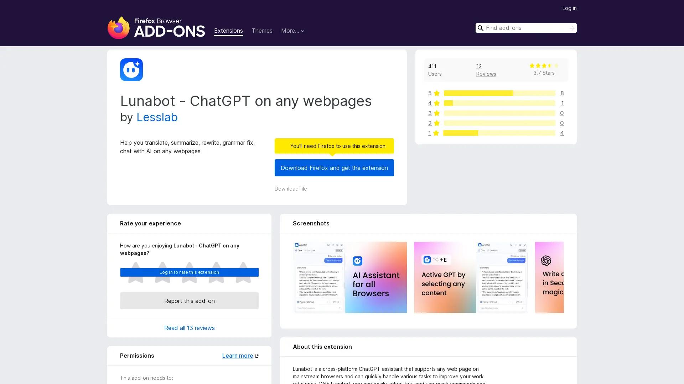Click the external-link icon beside Learn more
Image resolution: width=684 pixels, height=384 pixels.
pos(257,356)
